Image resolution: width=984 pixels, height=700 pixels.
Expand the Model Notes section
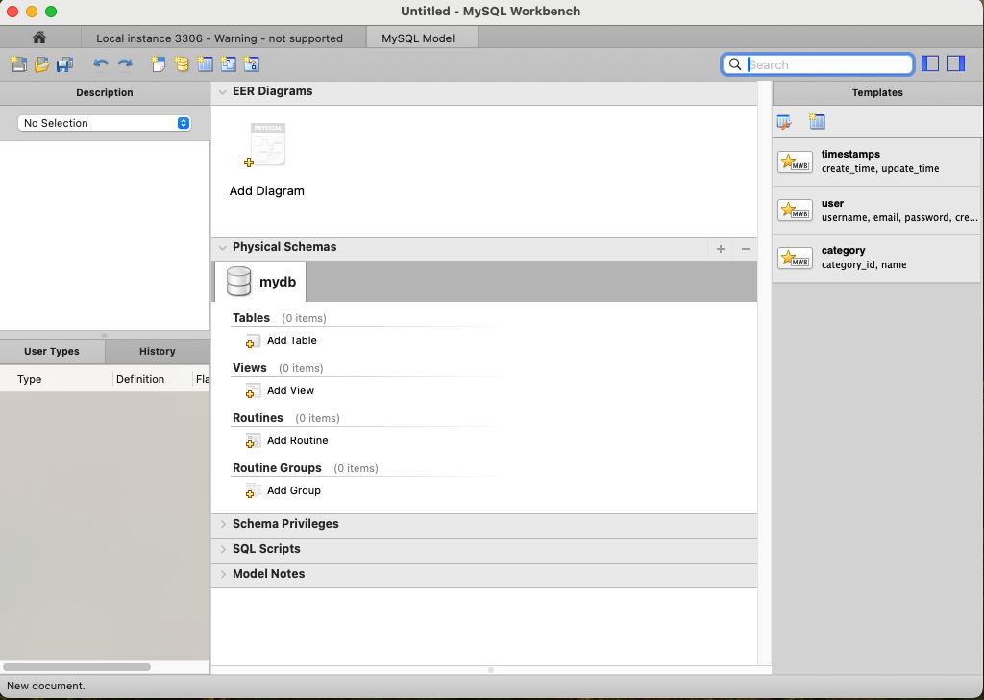click(223, 574)
